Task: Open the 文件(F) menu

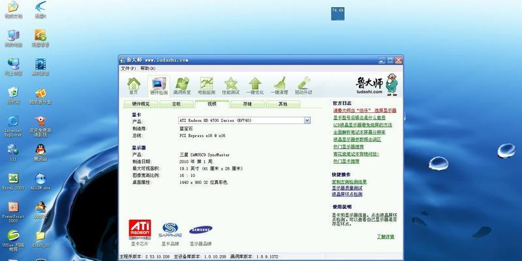Action: click(x=128, y=69)
